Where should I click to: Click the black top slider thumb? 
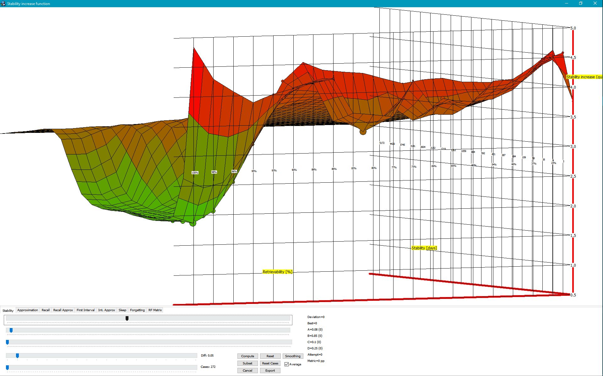click(127, 318)
